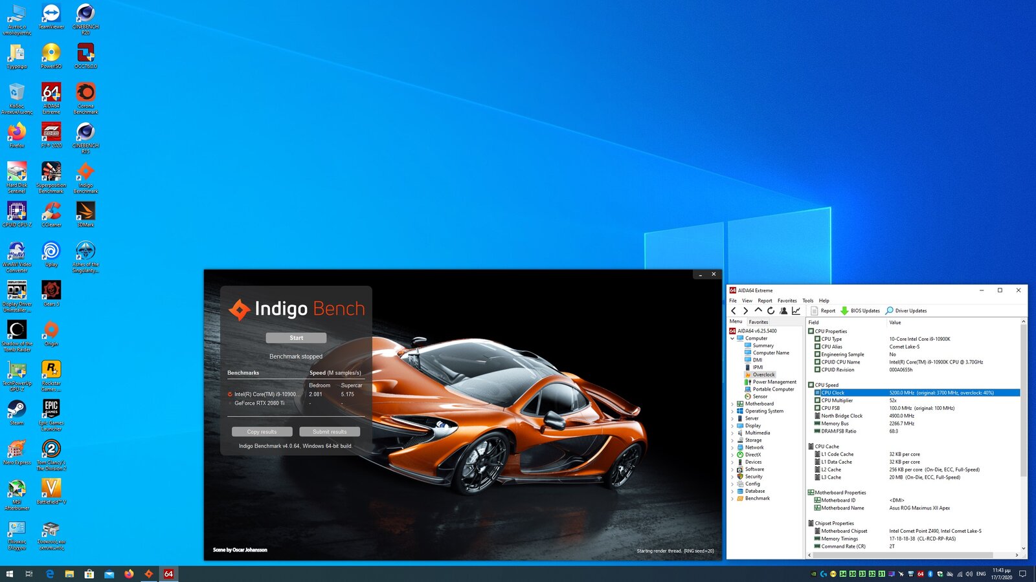Open the Help menu in AIDA64
The width and height of the screenshot is (1036, 582).
(x=824, y=301)
